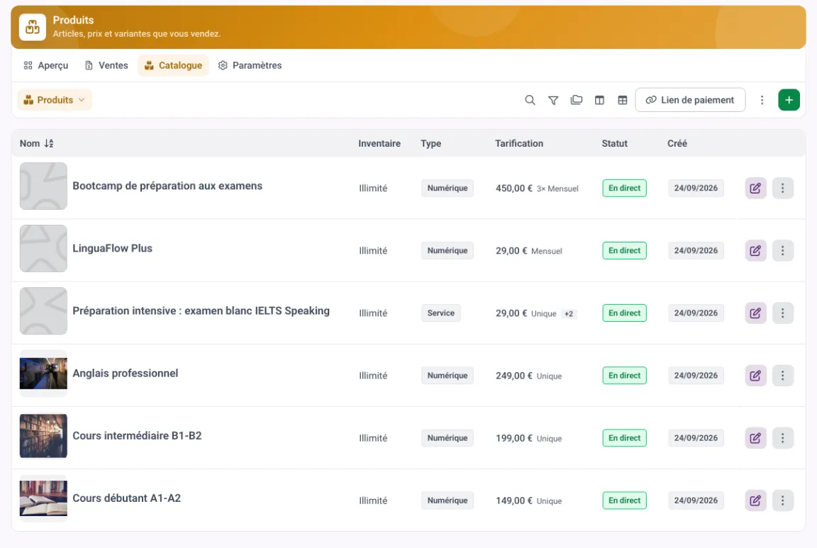The width and height of the screenshot is (817, 548).
Task: Open more options for Cours intermédiaire B1-B2
Action: 783,438
